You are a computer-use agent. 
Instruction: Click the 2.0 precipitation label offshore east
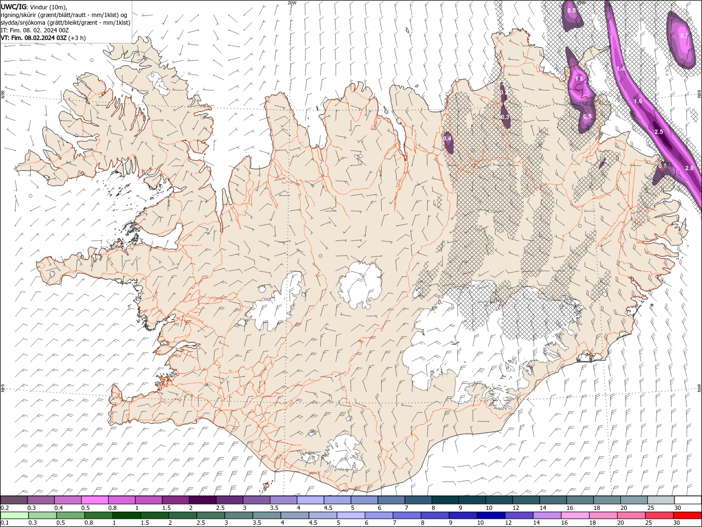pyautogui.click(x=689, y=168)
